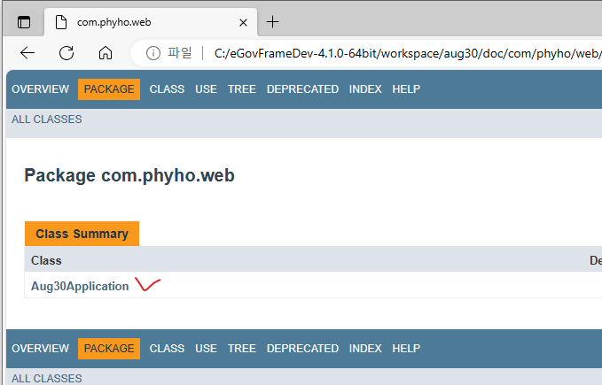The width and height of the screenshot is (602, 385).
Task: Select USE in the bottom navigation bar
Action: tap(207, 349)
